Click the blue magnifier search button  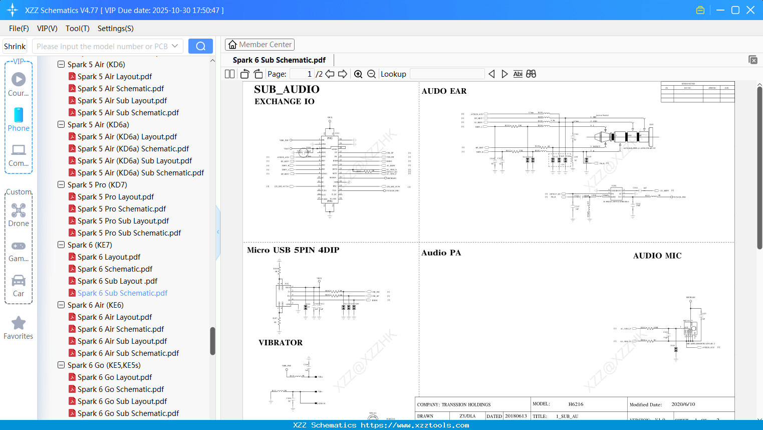click(x=200, y=46)
